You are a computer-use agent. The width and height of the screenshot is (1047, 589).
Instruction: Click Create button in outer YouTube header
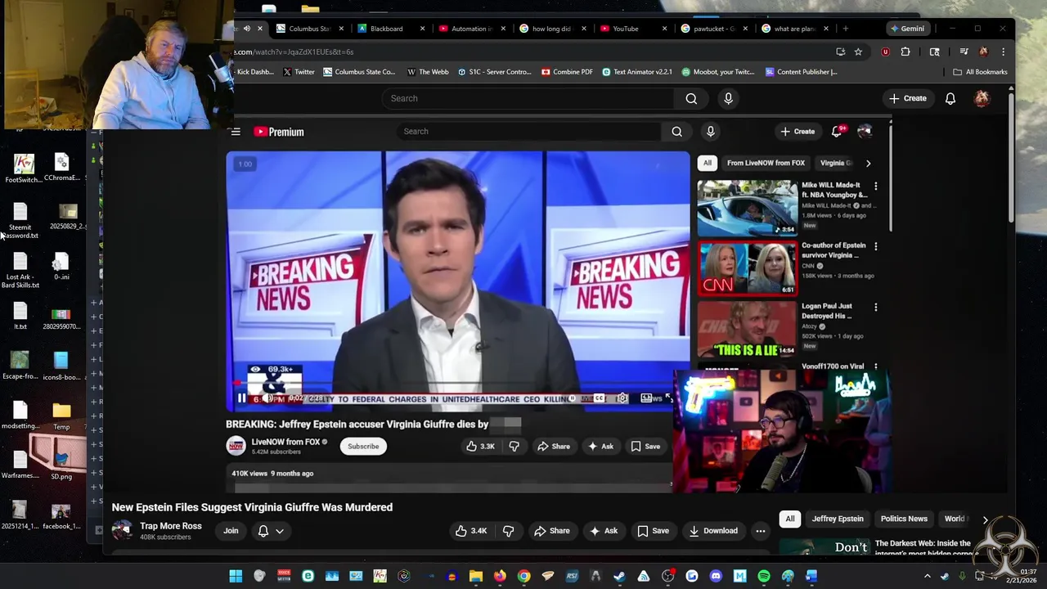(x=908, y=98)
